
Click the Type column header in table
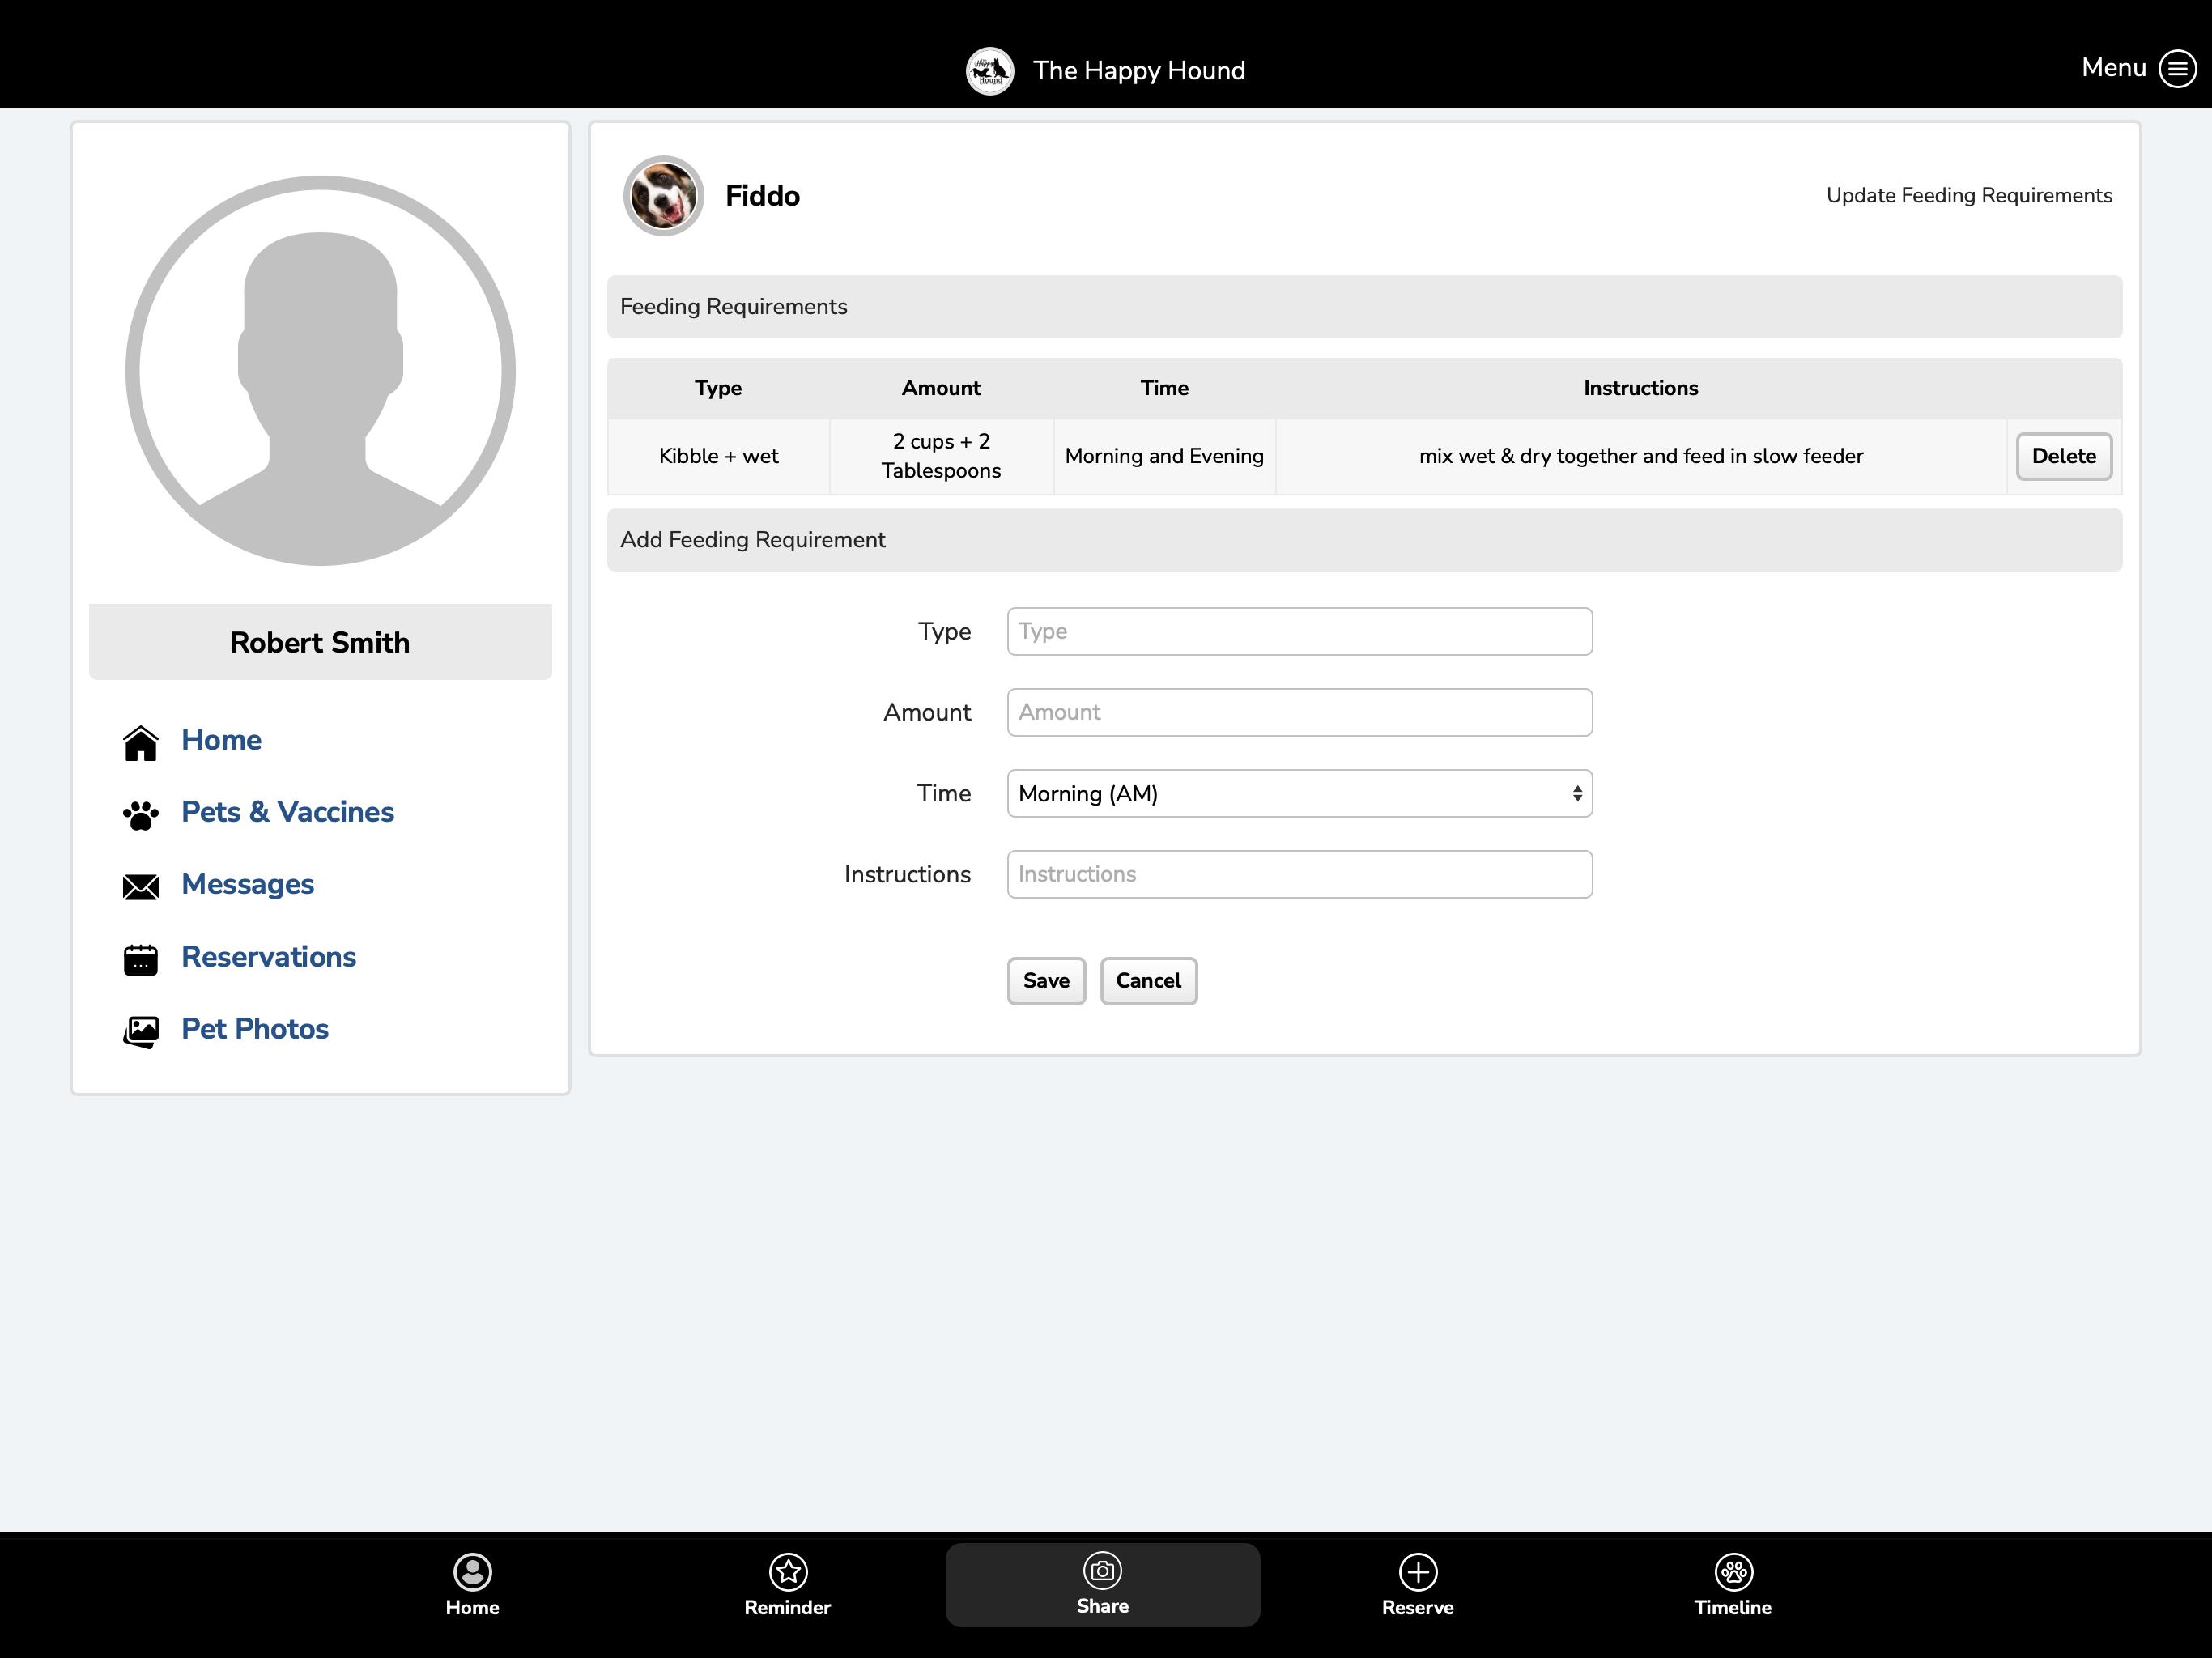tap(718, 388)
